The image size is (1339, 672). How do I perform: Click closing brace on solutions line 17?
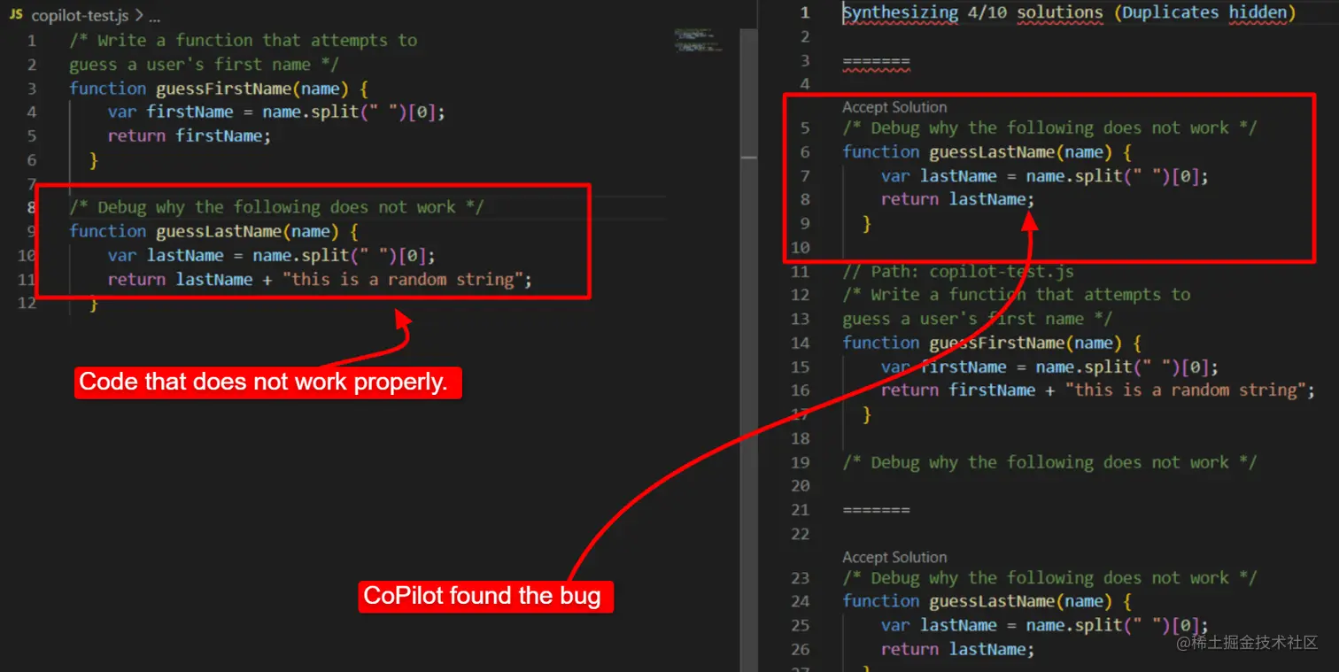[x=867, y=413]
